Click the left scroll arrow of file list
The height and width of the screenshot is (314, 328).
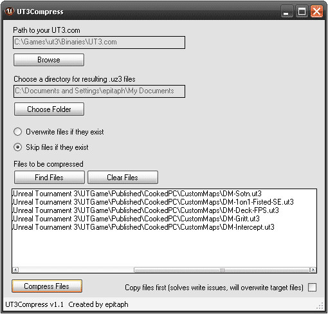coord(15,270)
